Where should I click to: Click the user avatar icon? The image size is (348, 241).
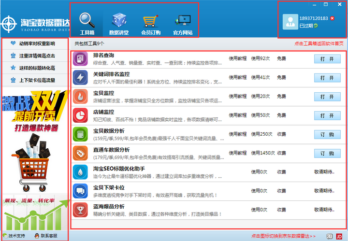[290, 21]
